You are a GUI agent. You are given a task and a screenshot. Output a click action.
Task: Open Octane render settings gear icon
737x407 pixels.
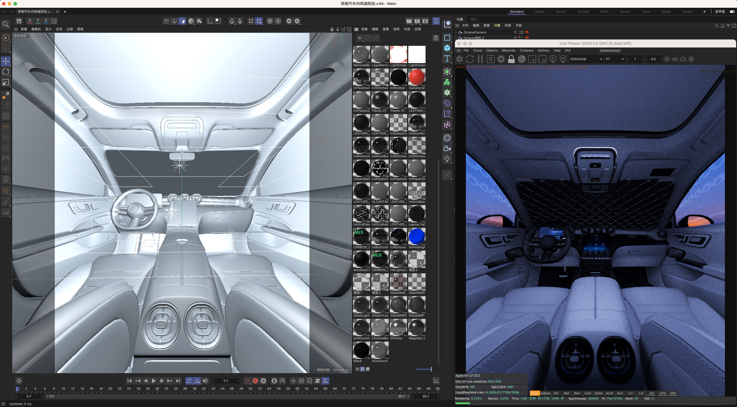(x=501, y=59)
